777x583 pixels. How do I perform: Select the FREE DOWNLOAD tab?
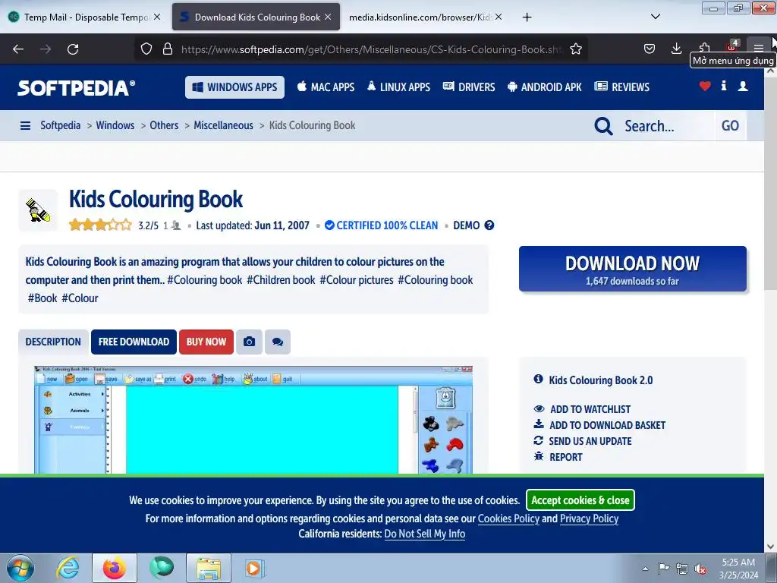(x=134, y=342)
